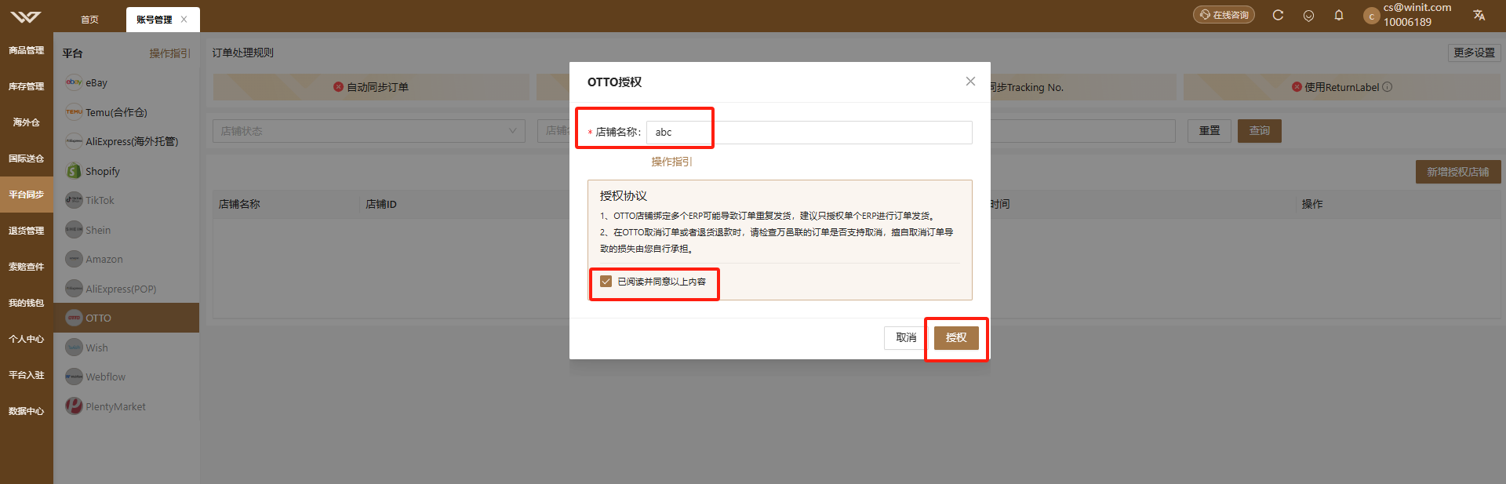The height and width of the screenshot is (484, 1506).
Task: Open the Webflow platform icon
Action: 74,377
